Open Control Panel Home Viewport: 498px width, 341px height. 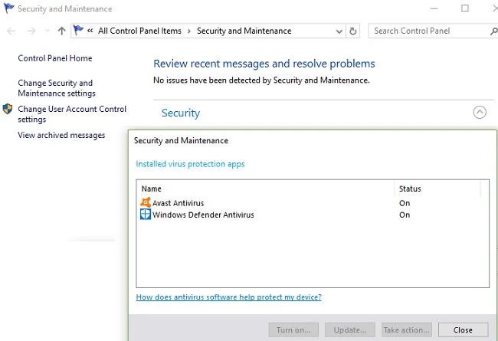pos(55,58)
